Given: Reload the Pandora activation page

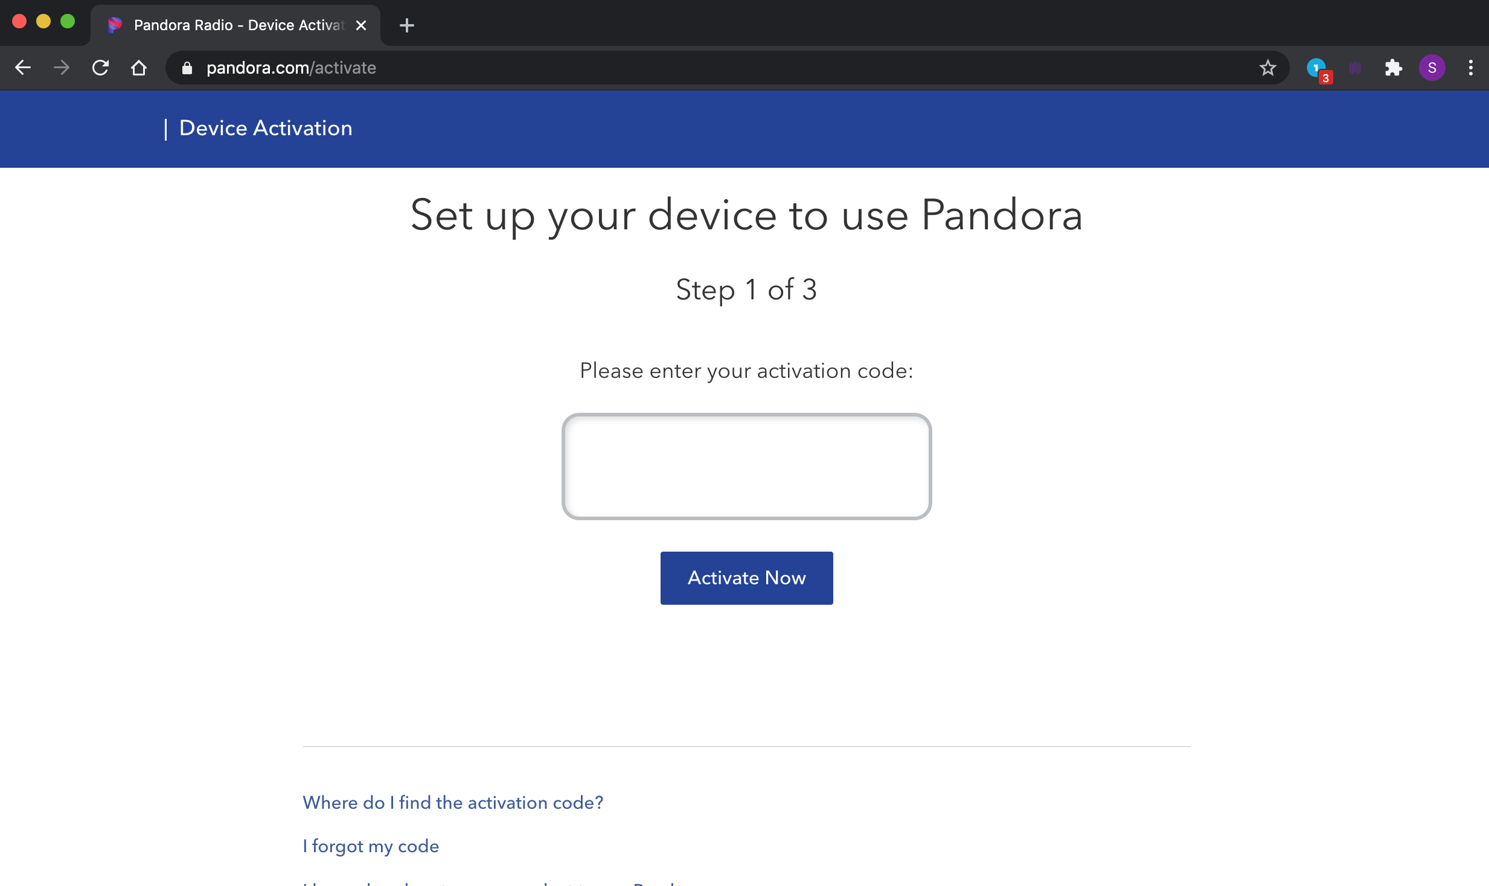Looking at the screenshot, I should 100,68.
